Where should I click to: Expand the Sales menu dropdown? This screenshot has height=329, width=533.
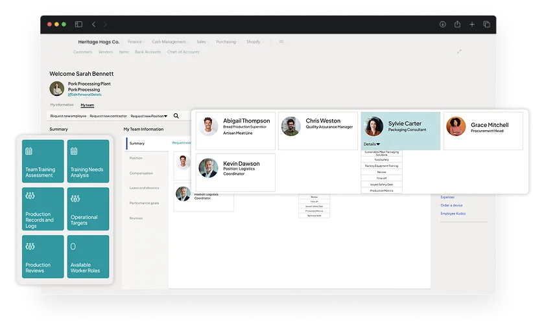coord(202,41)
